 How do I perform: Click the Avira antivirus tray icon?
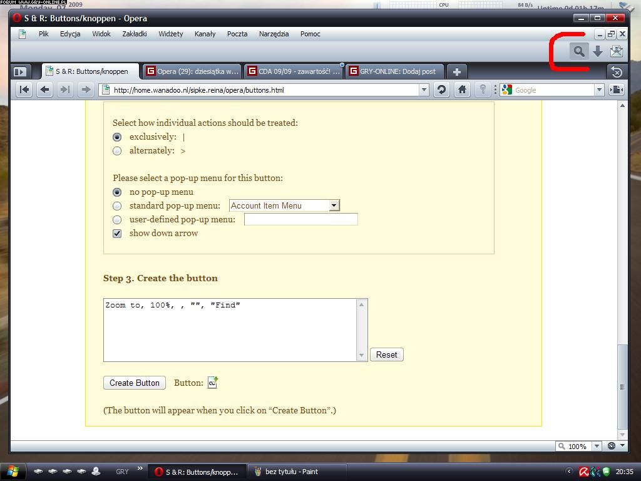(584, 472)
